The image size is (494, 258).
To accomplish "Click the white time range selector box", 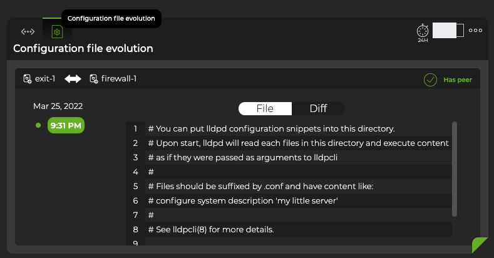I will point(448,30).
